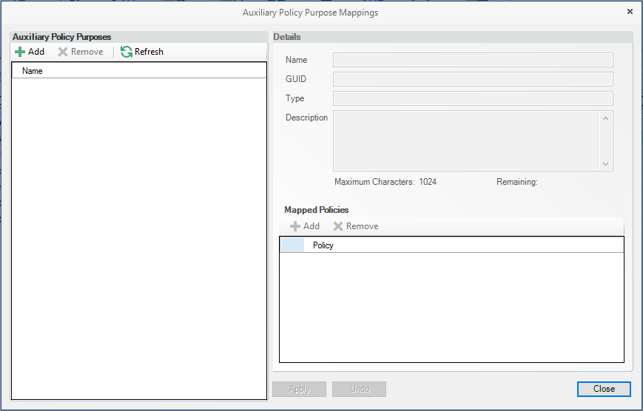Remove the selected mapped policy
The width and height of the screenshot is (643, 411).
tap(356, 226)
